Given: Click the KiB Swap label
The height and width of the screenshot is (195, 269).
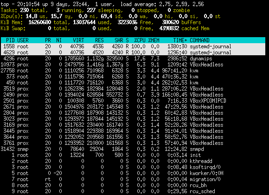Looking at the screenshot, I should (13, 28).
